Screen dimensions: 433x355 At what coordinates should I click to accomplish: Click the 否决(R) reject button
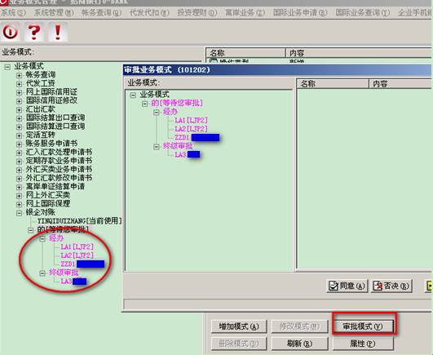tap(391, 286)
